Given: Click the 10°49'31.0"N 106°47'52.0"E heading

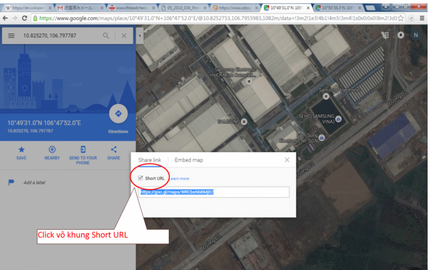Looking at the screenshot, I should (x=44, y=123).
